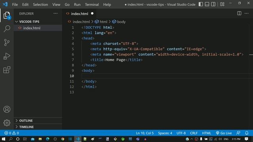This screenshot has width=253, height=142.
Task: Open the View menu
Action: click(56, 4)
